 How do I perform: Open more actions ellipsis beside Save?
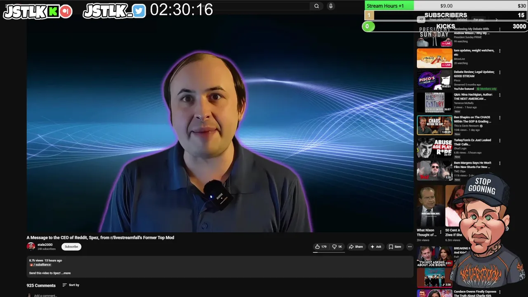tap(410, 247)
